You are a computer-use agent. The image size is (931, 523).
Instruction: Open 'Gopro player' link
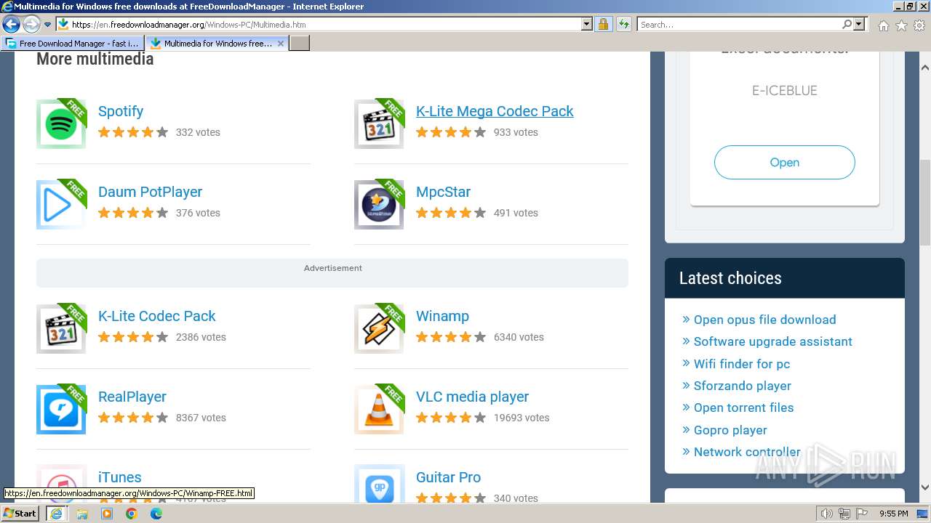[x=730, y=430]
